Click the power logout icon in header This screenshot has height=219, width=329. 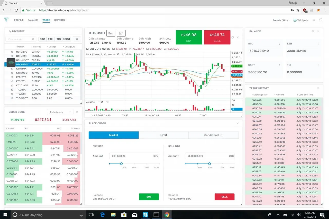pos(321,20)
